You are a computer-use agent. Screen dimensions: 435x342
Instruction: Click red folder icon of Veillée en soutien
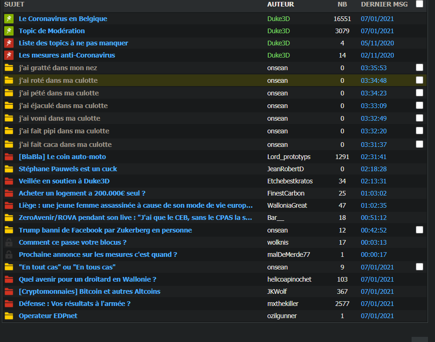(9, 181)
